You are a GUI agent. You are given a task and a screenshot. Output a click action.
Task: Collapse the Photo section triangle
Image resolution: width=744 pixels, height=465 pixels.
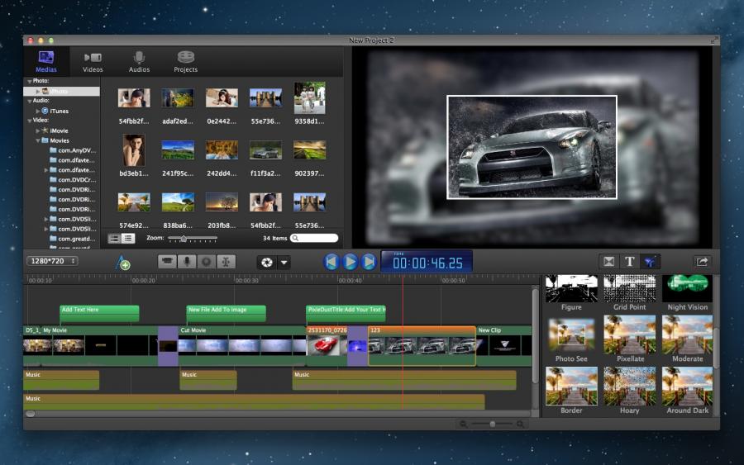pyautogui.click(x=30, y=82)
